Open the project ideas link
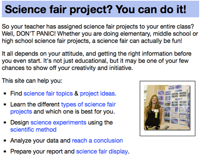 click(98, 94)
